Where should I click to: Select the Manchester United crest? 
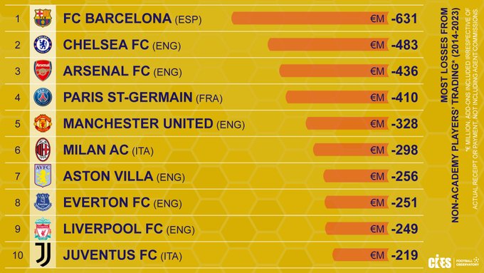[x=43, y=123]
